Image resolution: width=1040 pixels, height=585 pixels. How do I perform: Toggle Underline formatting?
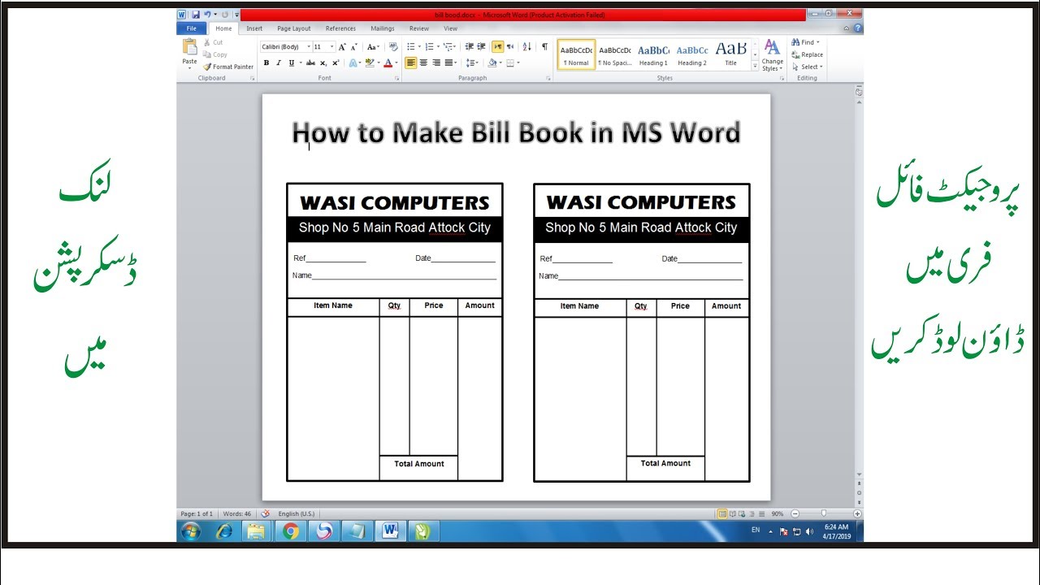291,63
